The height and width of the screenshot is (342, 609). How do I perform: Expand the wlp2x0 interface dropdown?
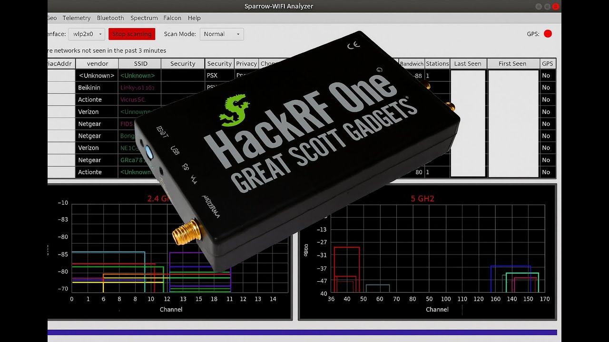pos(87,34)
